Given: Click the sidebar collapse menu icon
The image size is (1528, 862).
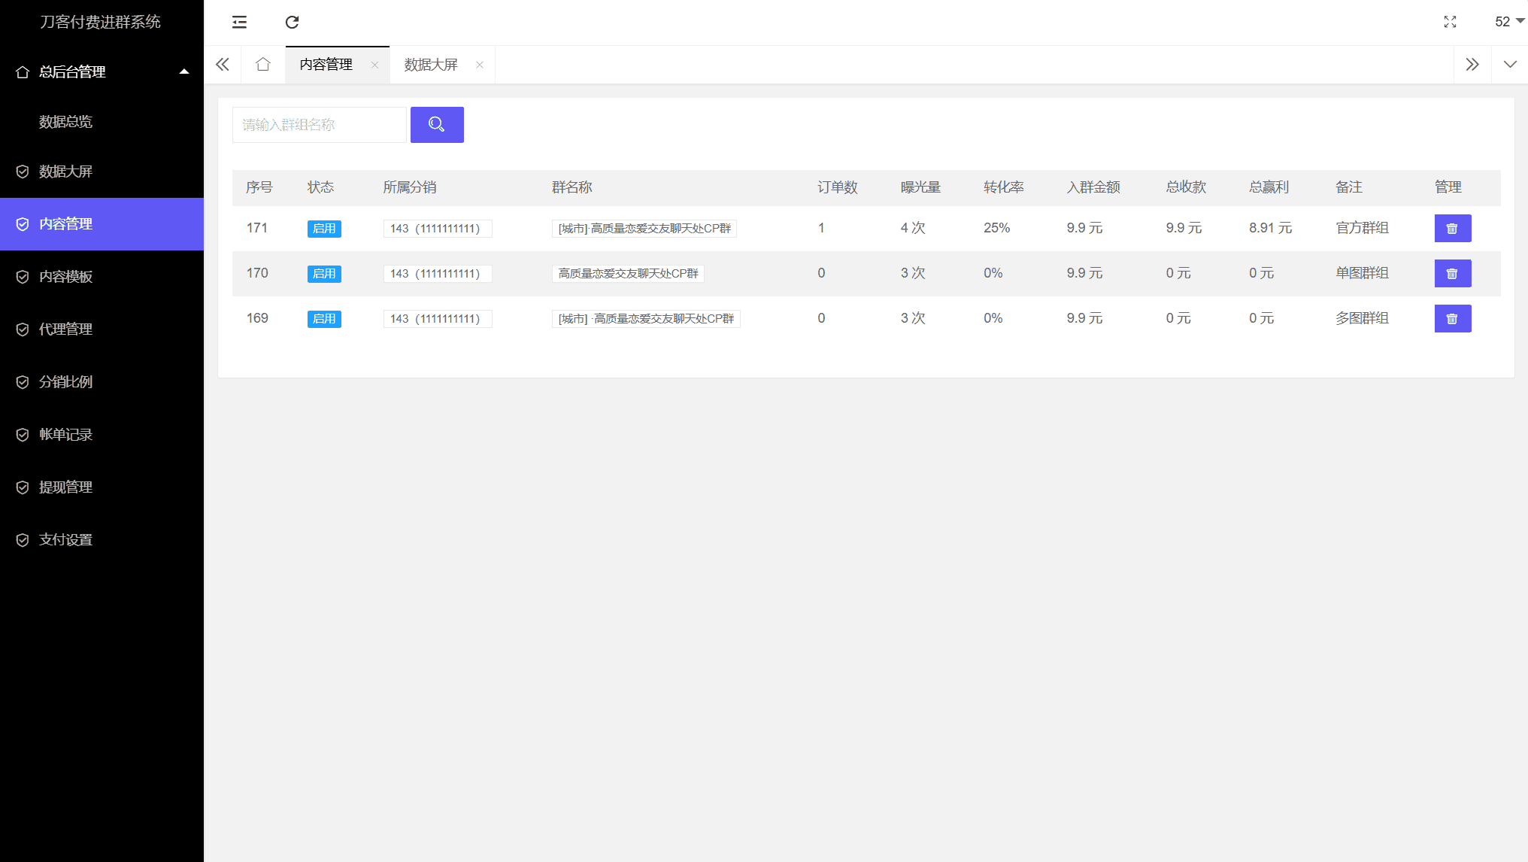Looking at the screenshot, I should tap(239, 22).
